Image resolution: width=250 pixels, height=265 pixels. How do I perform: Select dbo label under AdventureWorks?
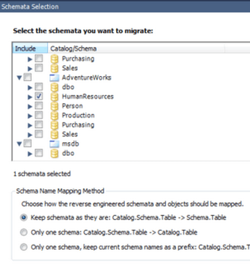coord(68,87)
